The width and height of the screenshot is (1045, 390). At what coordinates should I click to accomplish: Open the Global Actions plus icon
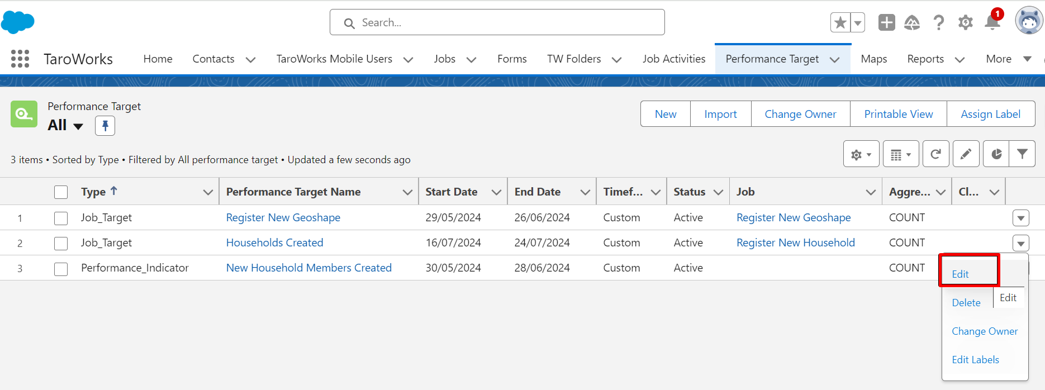pos(886,22)
